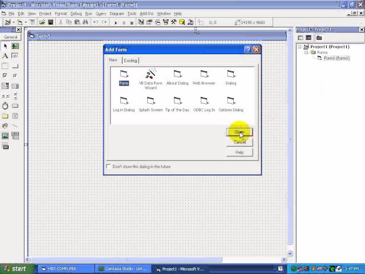Image resolution: width=365 pixels, height=274 pixels.
Task: Open the Add-Ins menu
Action: click(147, 14)
